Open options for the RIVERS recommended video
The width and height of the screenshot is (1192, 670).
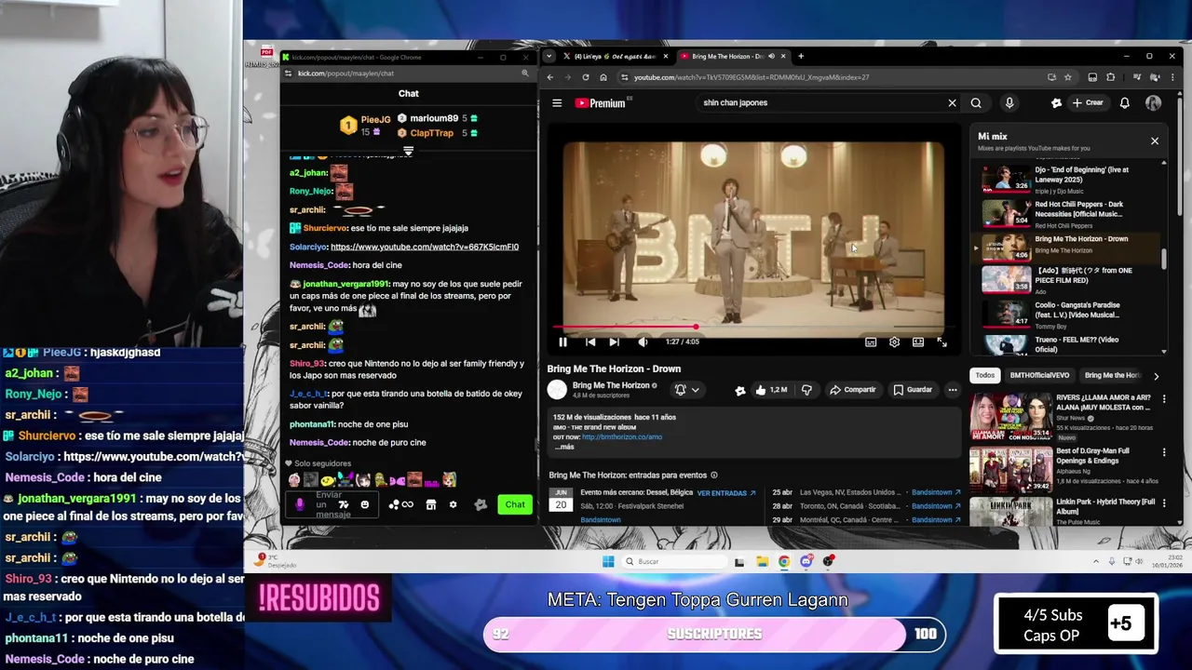1164,399
